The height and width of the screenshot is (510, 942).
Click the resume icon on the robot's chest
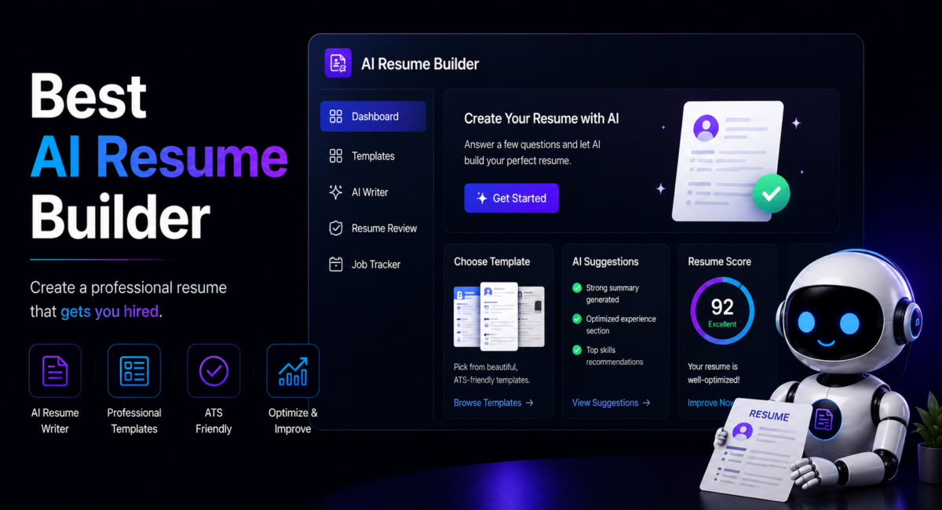(823, 420)
